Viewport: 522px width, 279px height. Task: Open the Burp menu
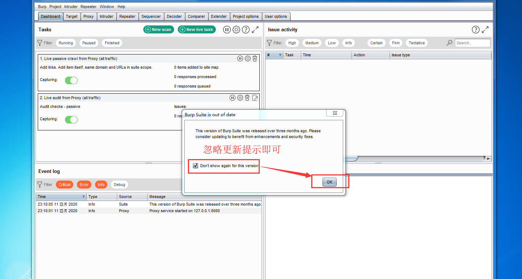click(42, 7)
